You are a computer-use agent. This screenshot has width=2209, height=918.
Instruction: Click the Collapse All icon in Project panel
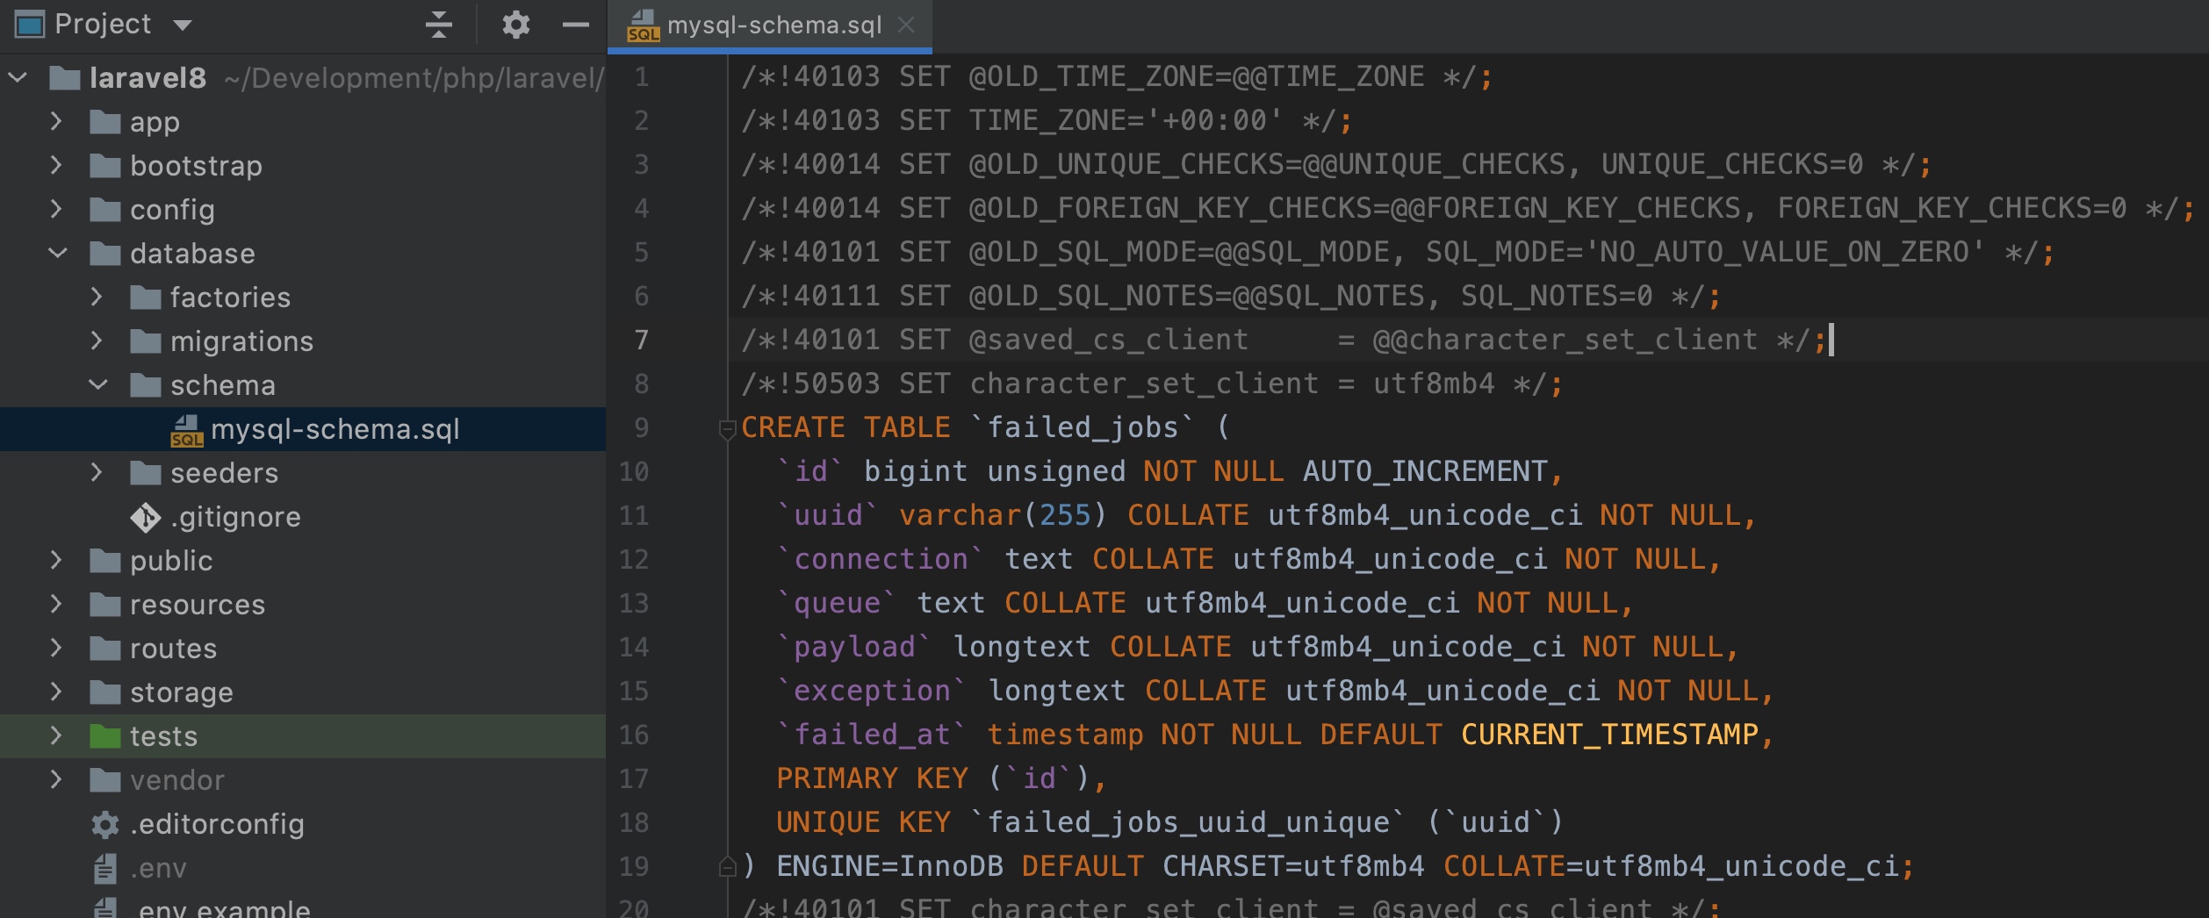point(438,25)
